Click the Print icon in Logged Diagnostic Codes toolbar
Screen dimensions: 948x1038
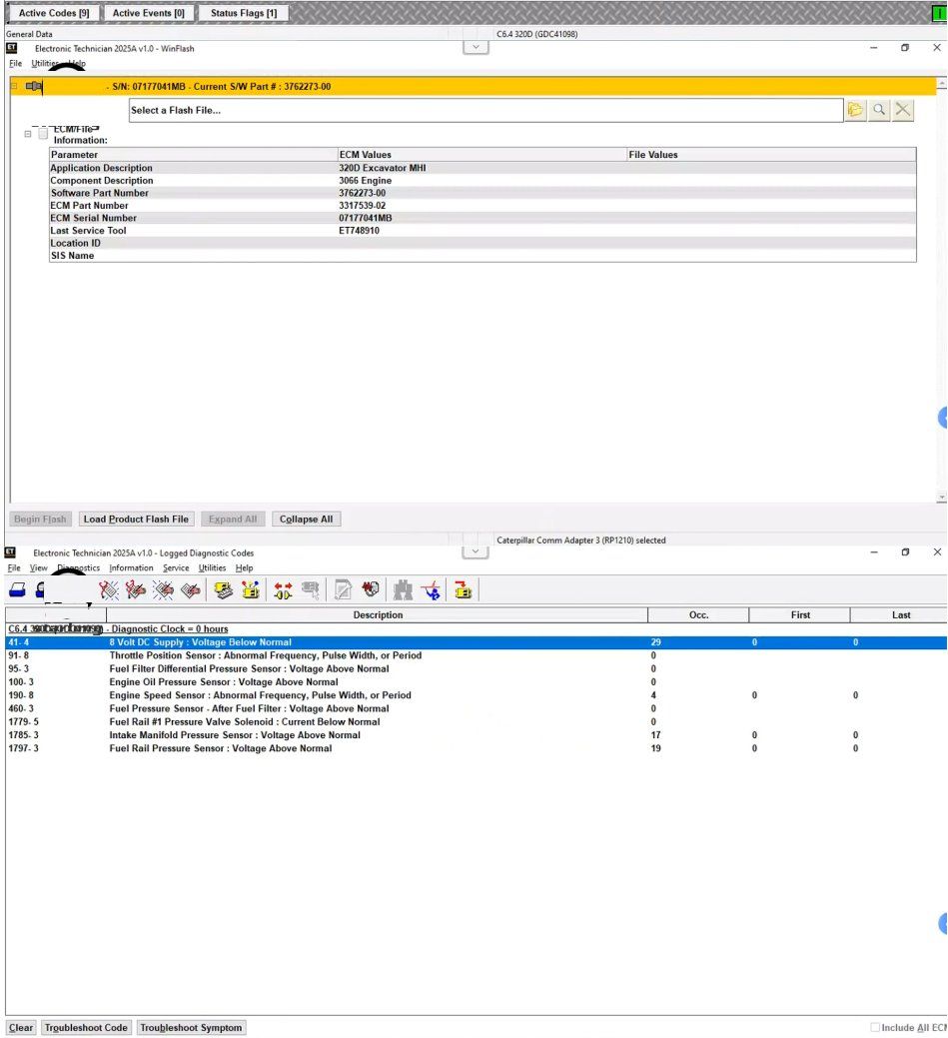[x=18, y=590]
